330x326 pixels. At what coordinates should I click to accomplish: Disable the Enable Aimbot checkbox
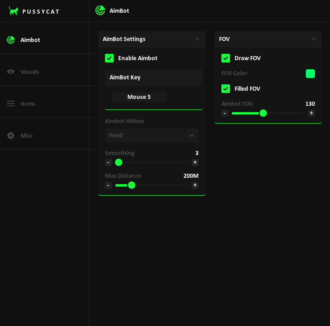coord(109,58)
